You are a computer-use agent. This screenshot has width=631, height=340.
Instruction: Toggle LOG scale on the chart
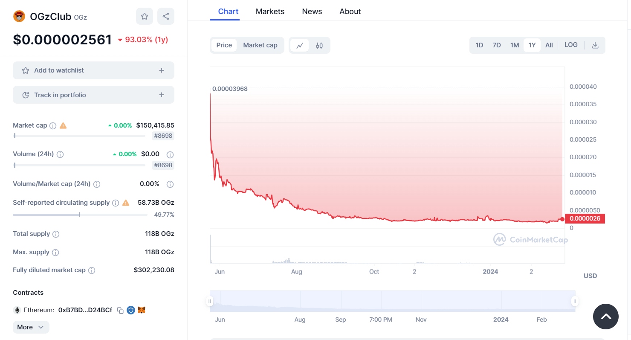(x=571, y=45)
